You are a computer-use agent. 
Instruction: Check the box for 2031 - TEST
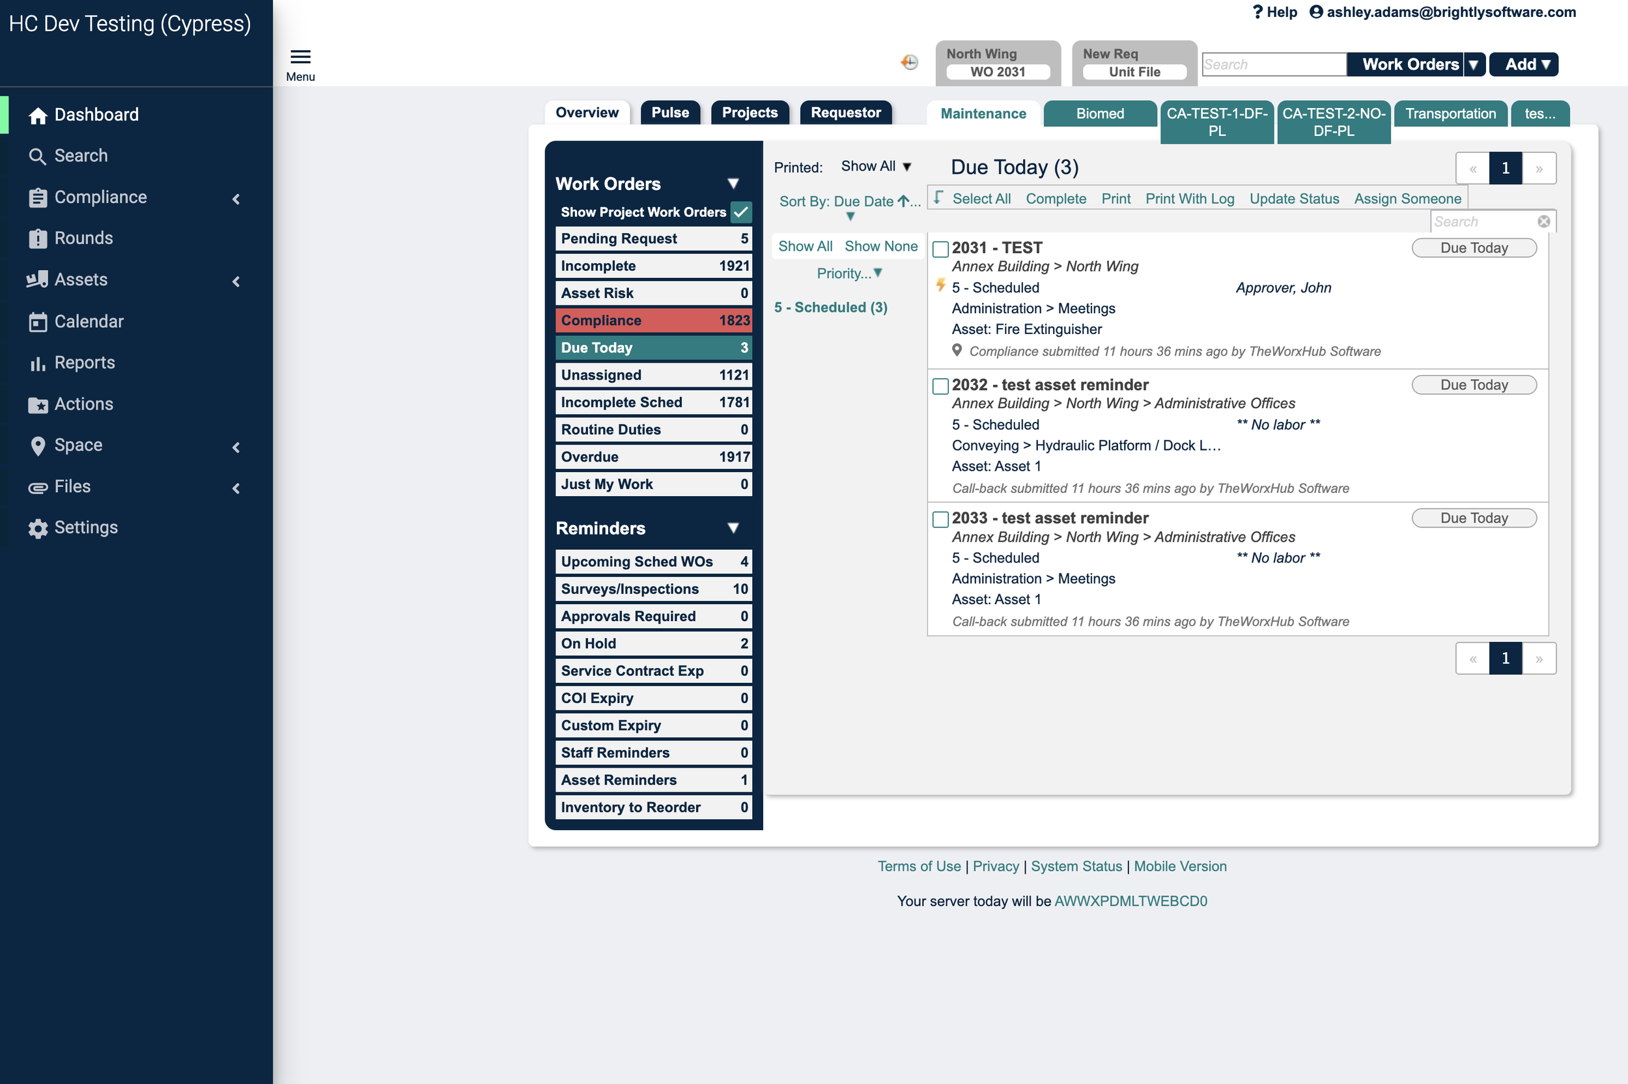click(940, 249)
